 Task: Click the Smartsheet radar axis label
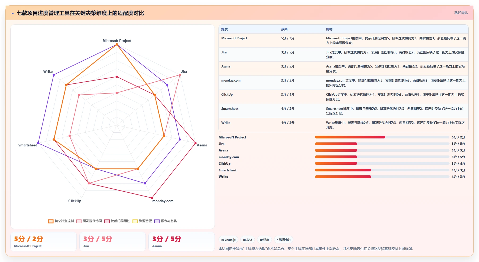pos(28,145)
